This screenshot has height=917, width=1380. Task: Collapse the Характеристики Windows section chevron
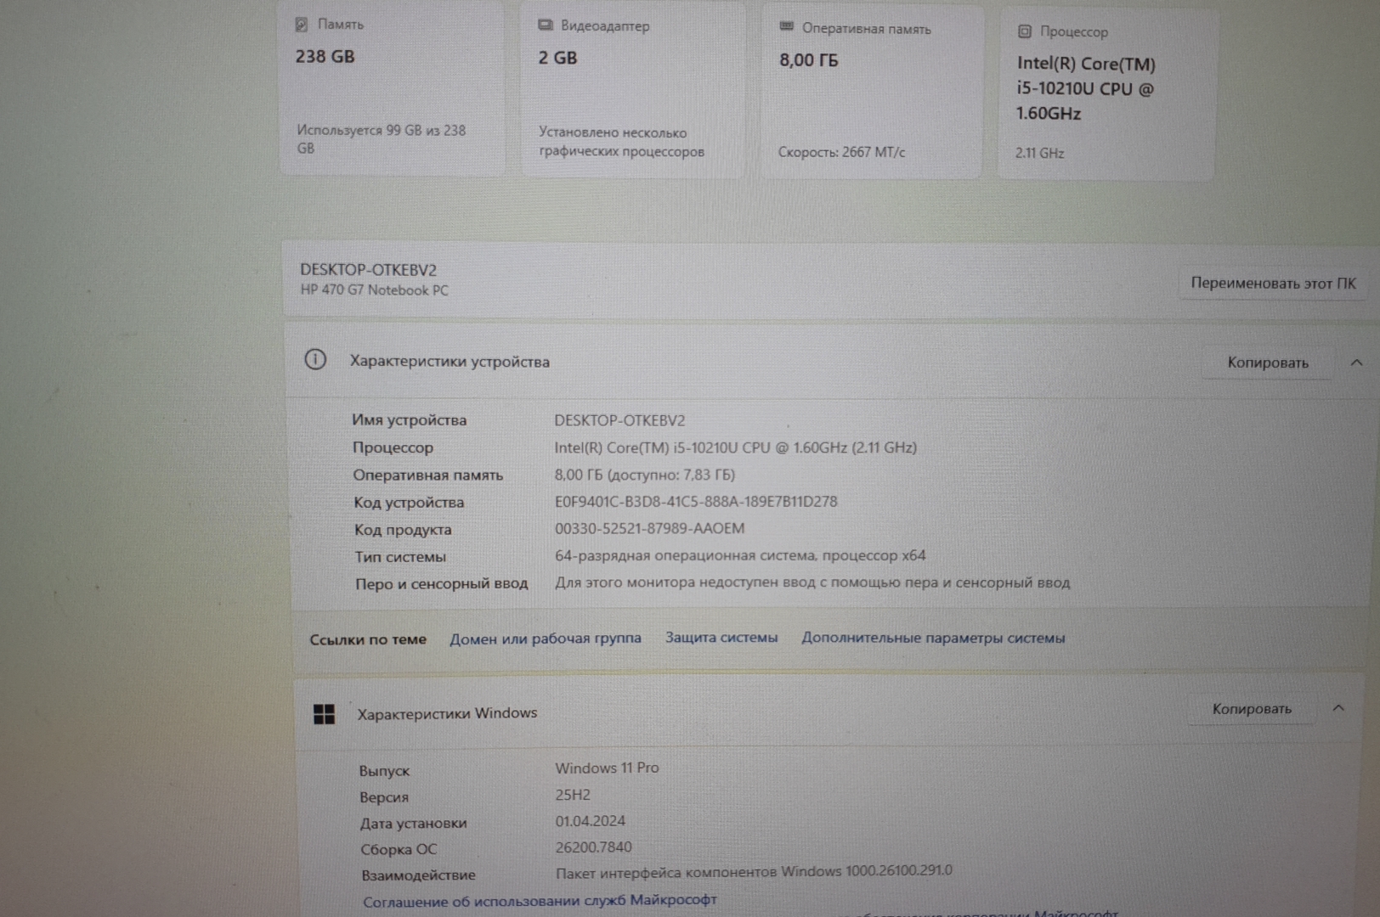pos(1338,708)
